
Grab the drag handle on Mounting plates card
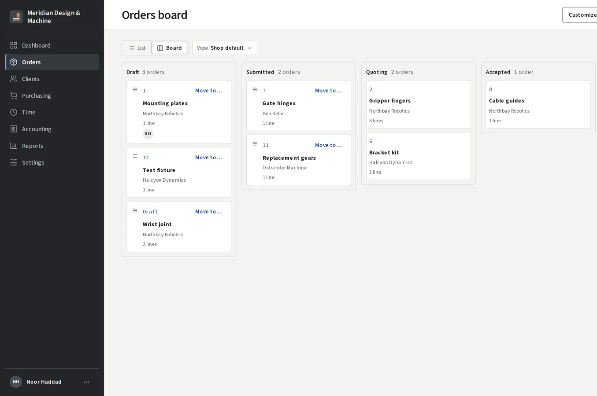tap(135, 90)
